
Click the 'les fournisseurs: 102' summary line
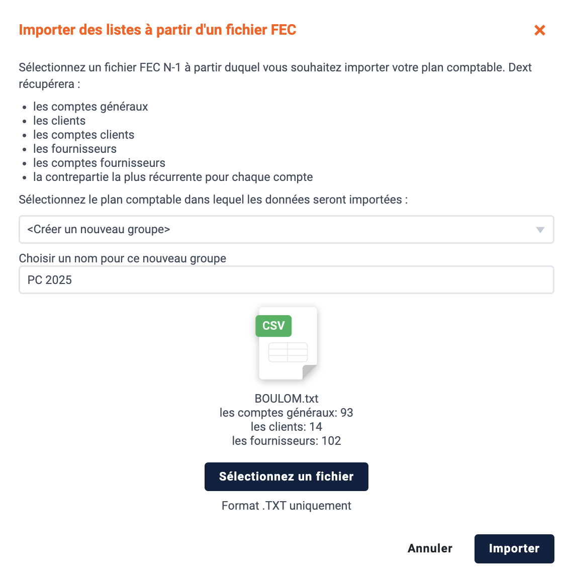pyautogui.click(x=286, y=440)
